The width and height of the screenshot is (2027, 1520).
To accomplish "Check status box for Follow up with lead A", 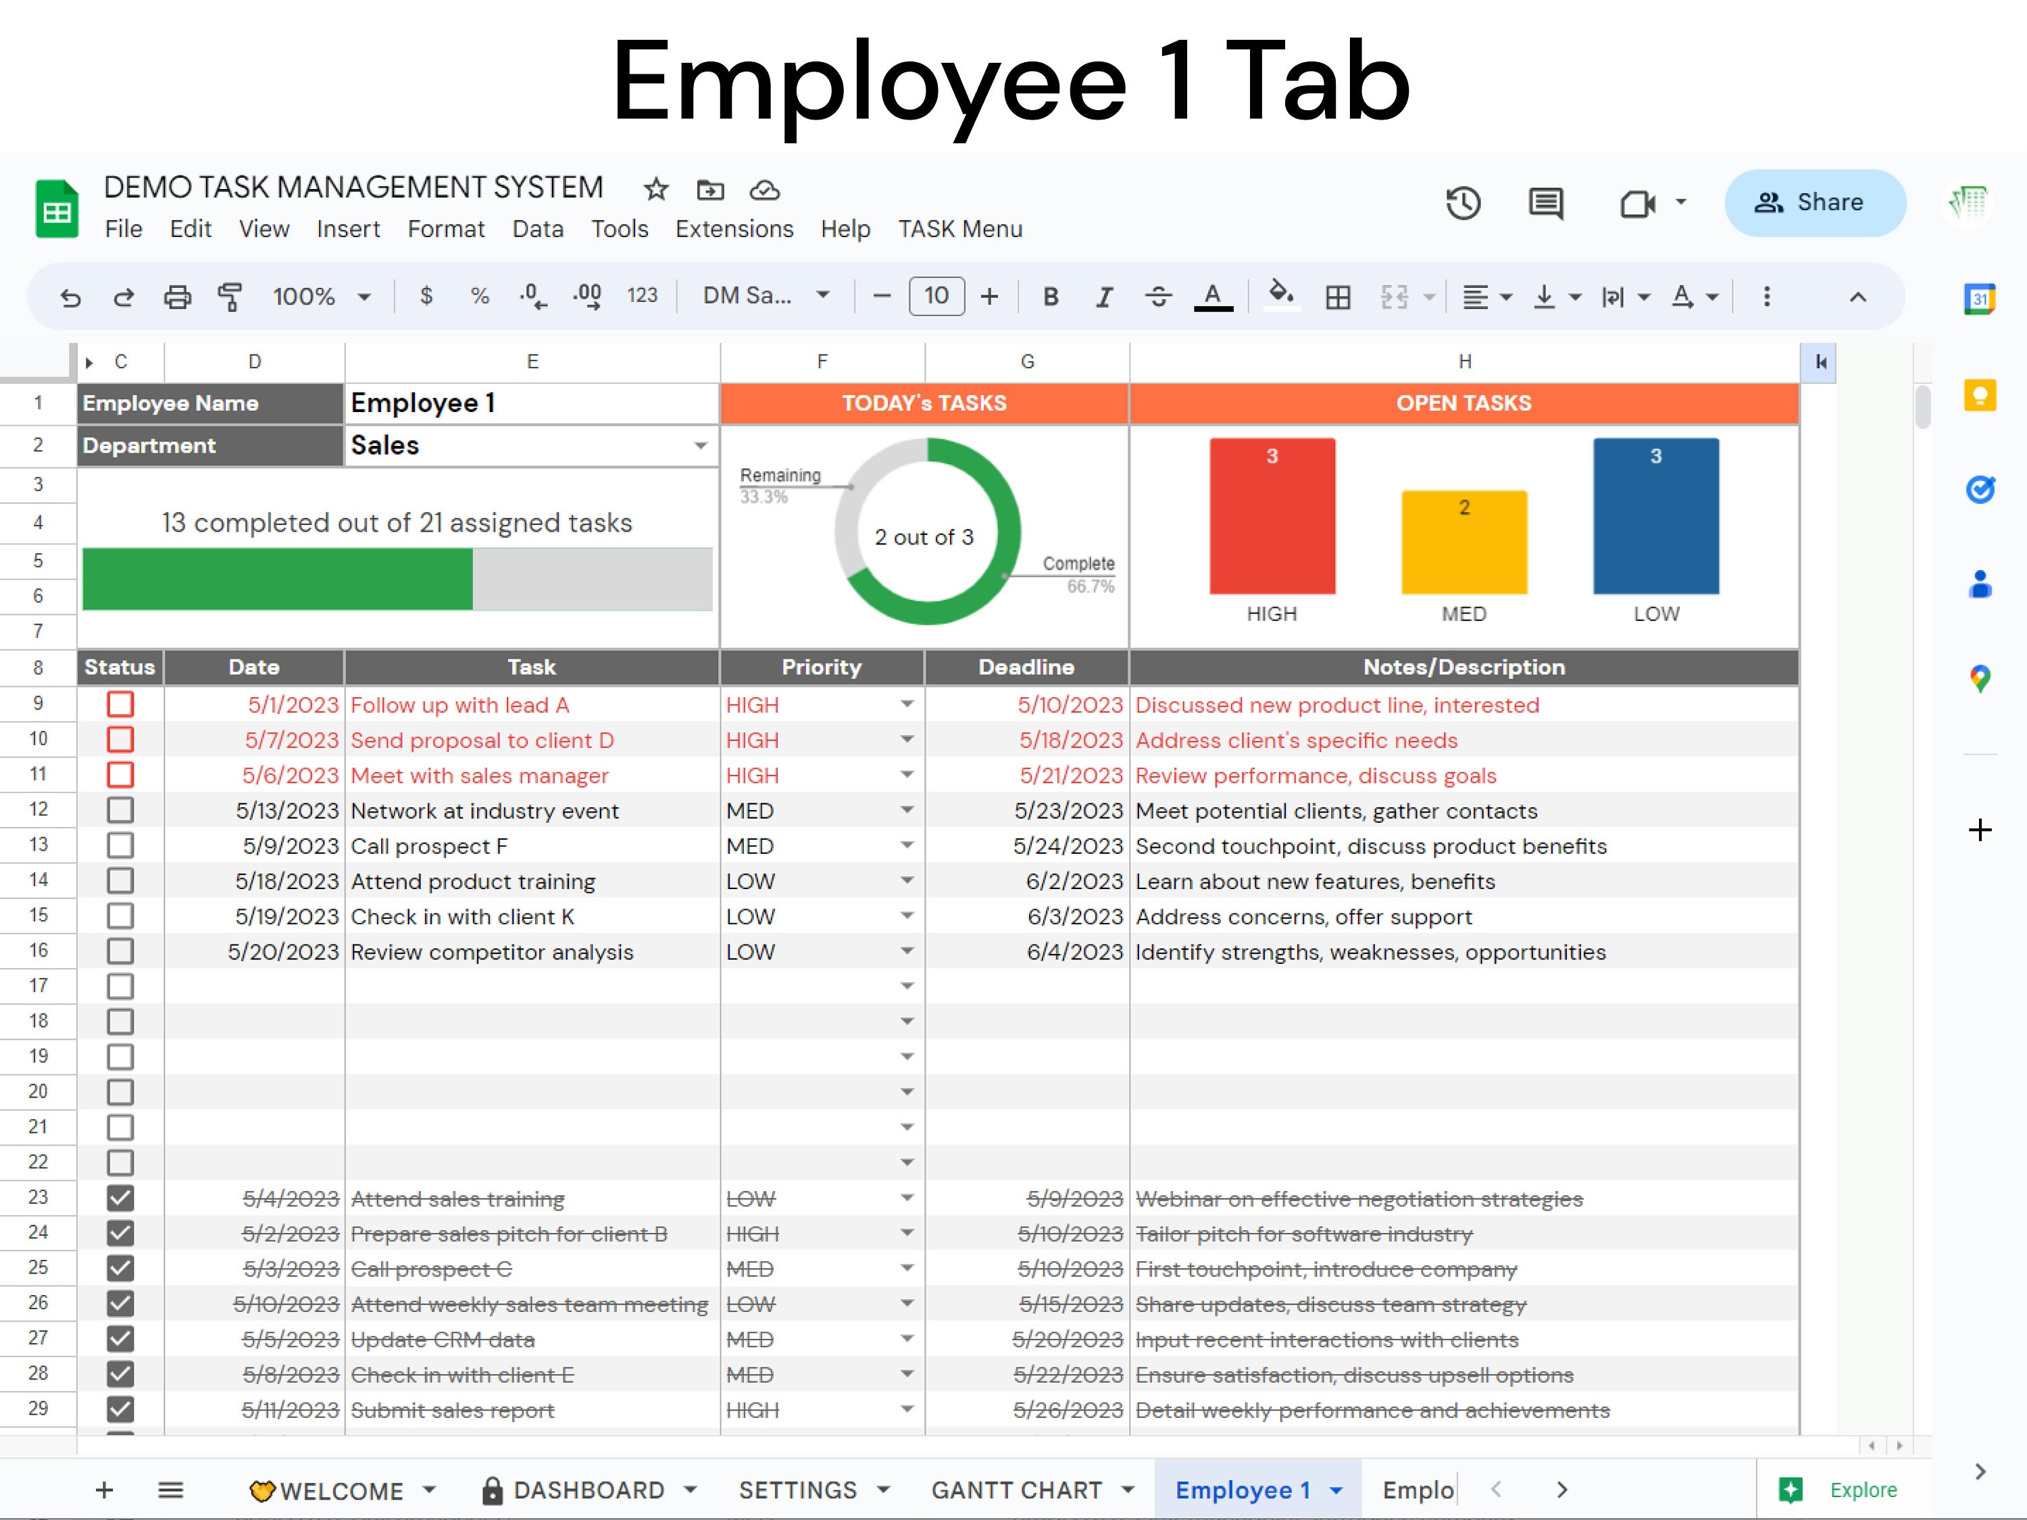I will pos(120,705).
